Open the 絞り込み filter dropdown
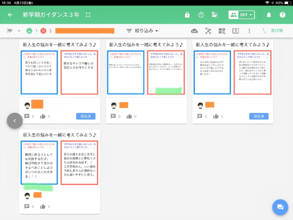Screen dimensions: 293x220 [142, 31]
